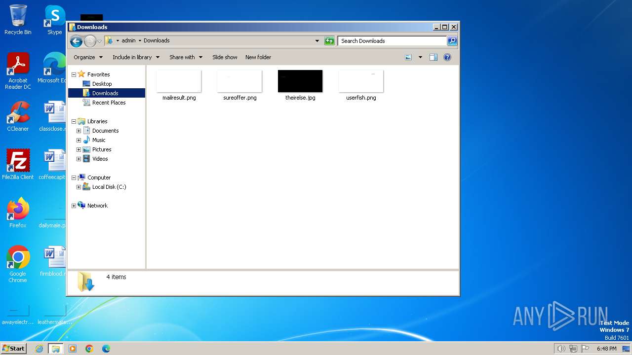632x355 pixels.
Task: Click the Edge icon in taskbar
Action: coord(106,349)
